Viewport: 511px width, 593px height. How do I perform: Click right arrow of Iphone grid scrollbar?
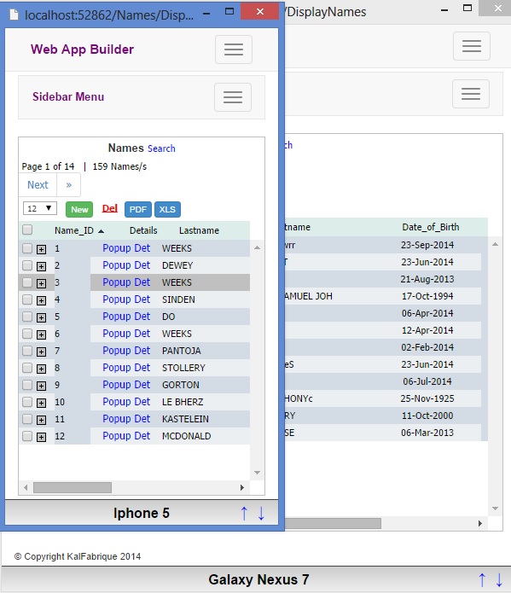pyautogui.click(x=242, y=487)
